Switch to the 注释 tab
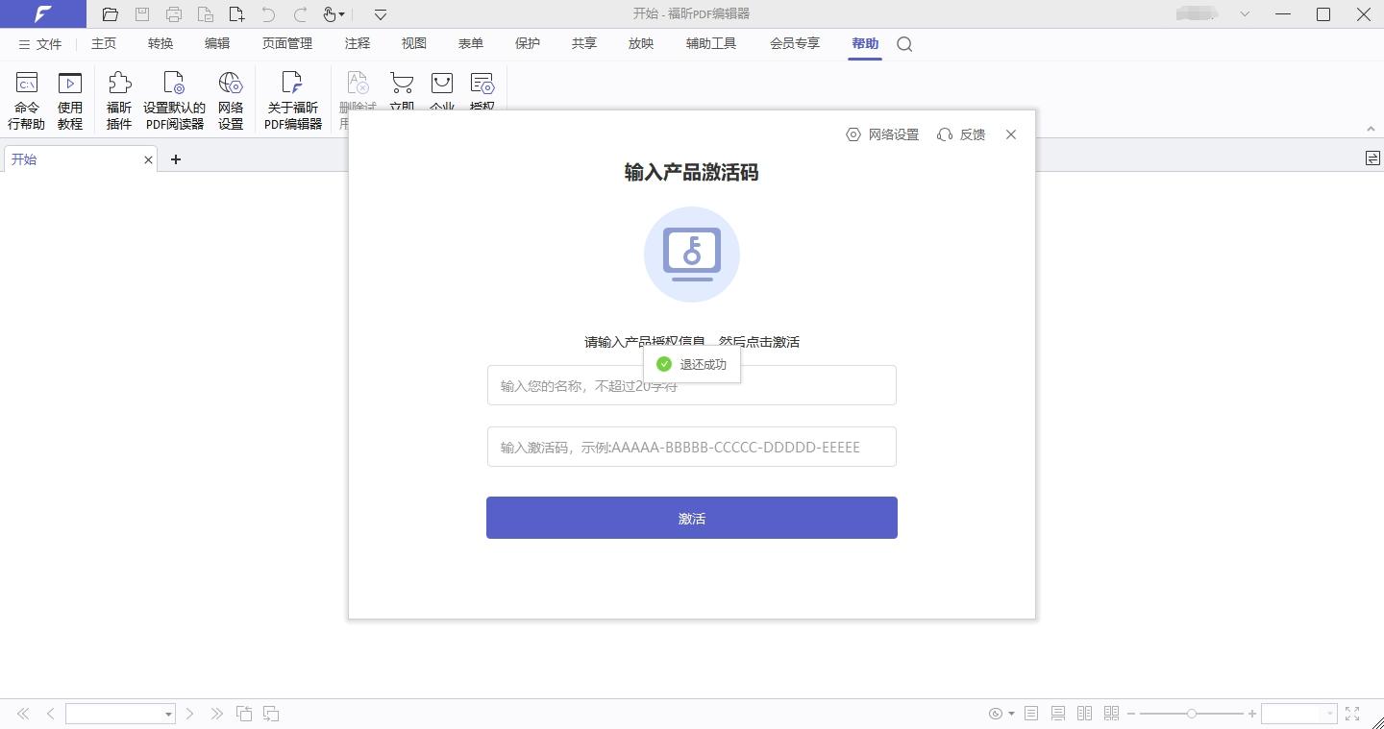Screen dimensions: 1384x729 tap(358, 43)
